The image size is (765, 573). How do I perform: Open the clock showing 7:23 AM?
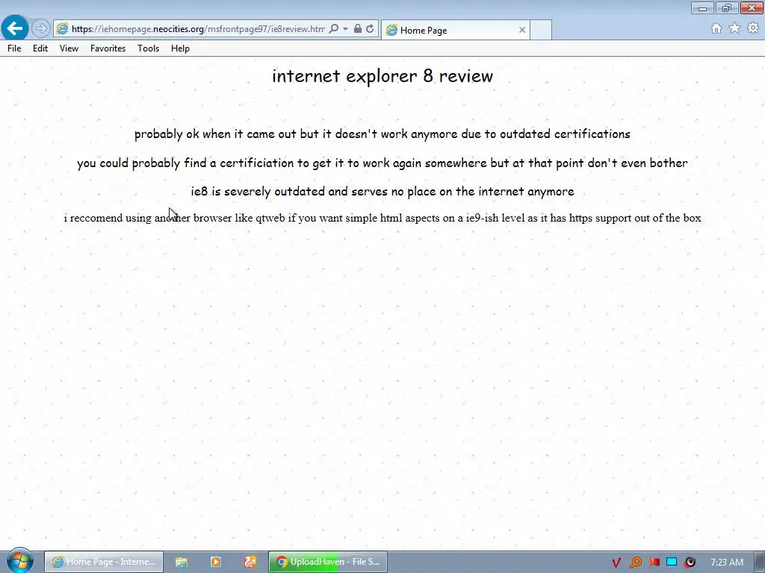pyautogui.click(x=727, y=563)
